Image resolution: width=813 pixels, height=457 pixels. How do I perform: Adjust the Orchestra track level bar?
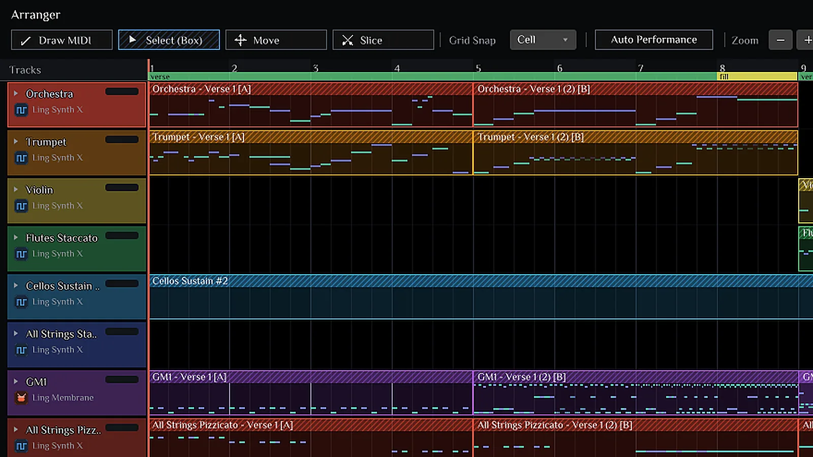pyautogui.click(x=122, y=91)
